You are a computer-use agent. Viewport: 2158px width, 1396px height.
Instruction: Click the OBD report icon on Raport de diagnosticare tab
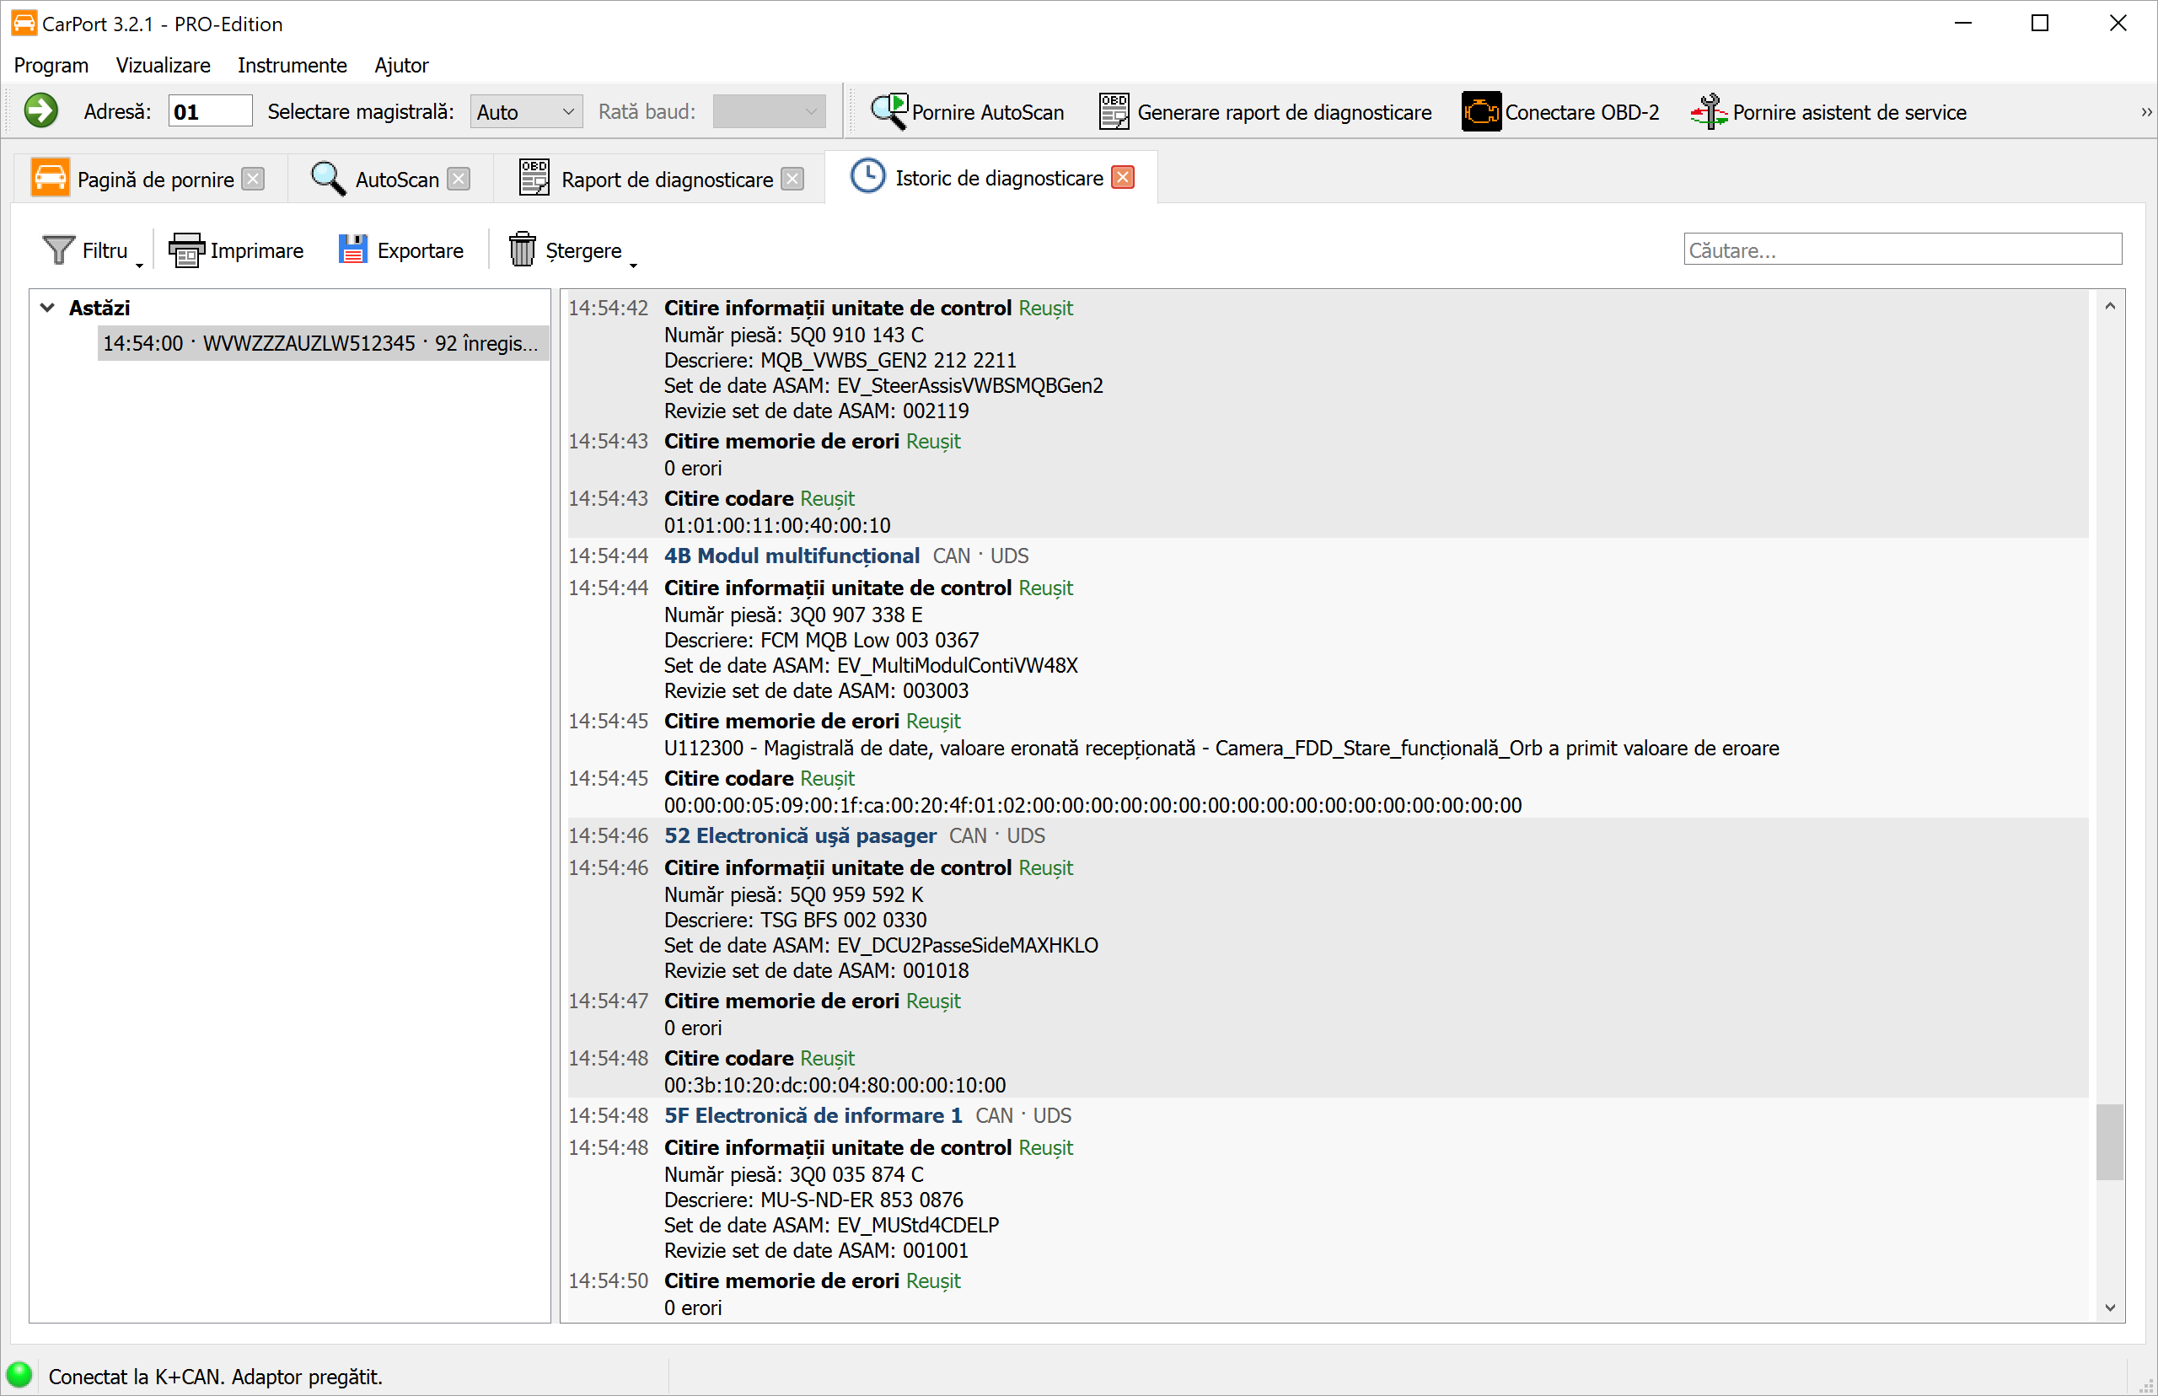(534, 178)
